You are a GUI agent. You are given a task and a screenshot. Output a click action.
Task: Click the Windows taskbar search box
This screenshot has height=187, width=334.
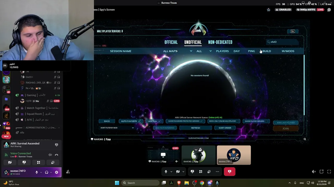140,183
